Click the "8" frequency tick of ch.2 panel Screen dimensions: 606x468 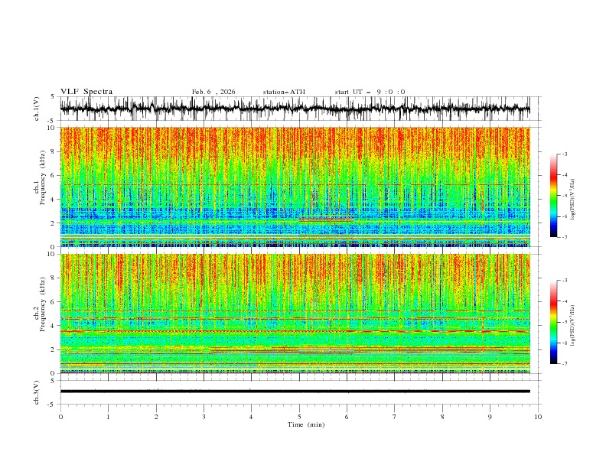54,278
